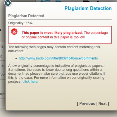Select the partially hidden "ular" sidebar item
Viewport: 117px width, 117px height.
point(3,94)
